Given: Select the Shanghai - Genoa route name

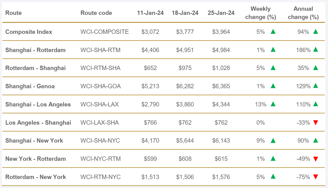Looking at the screenshot, I should (30, 86).
